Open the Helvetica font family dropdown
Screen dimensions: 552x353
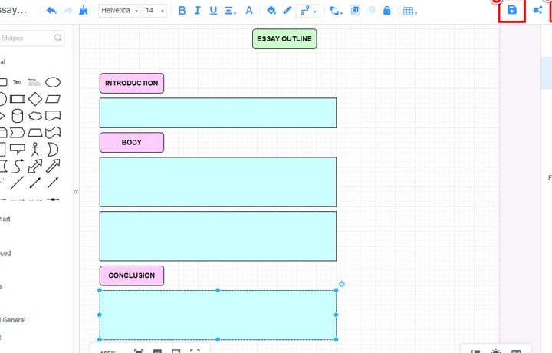pyautogui.click(x=120, y=11)
